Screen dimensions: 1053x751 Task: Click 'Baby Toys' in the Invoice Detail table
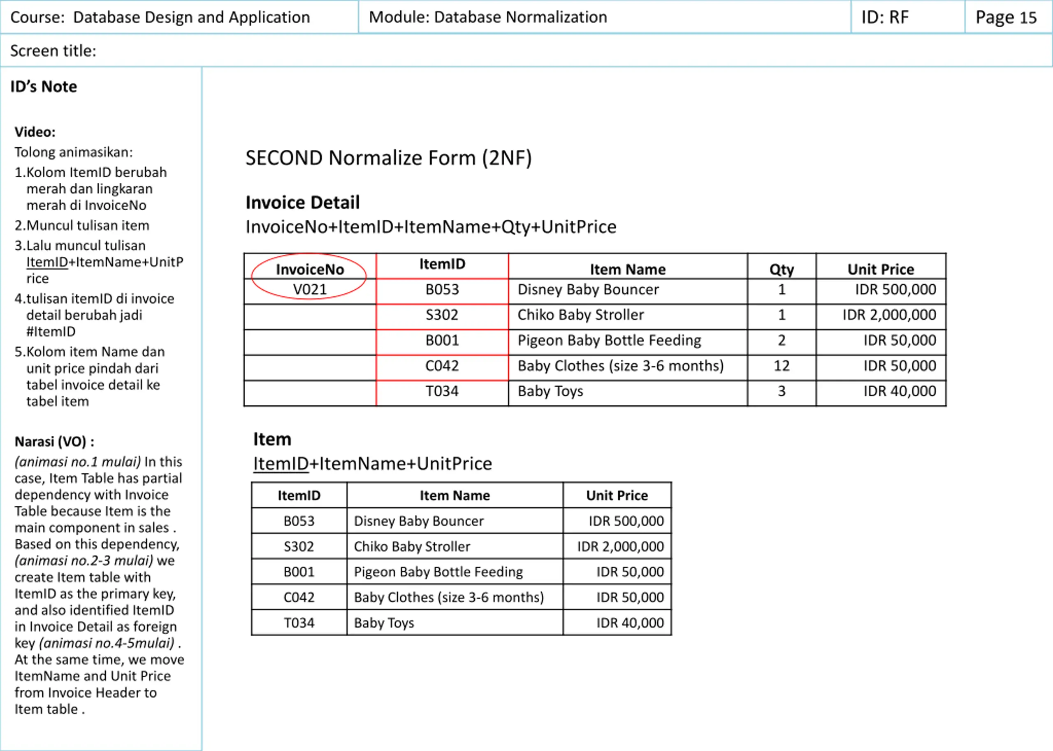(550, 392)
